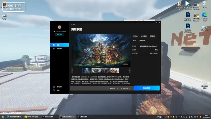Click the 电子竞技 tag
Screen dimensions: 211x119
[142, 40]
